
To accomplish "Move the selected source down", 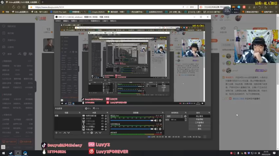I will pos(100,133).
